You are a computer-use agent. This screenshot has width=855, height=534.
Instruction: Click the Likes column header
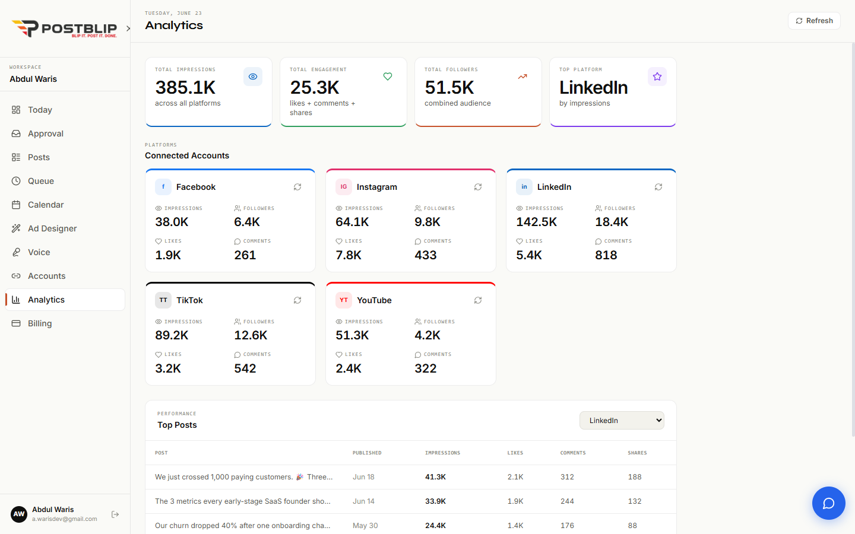click(x=515, y=453)
